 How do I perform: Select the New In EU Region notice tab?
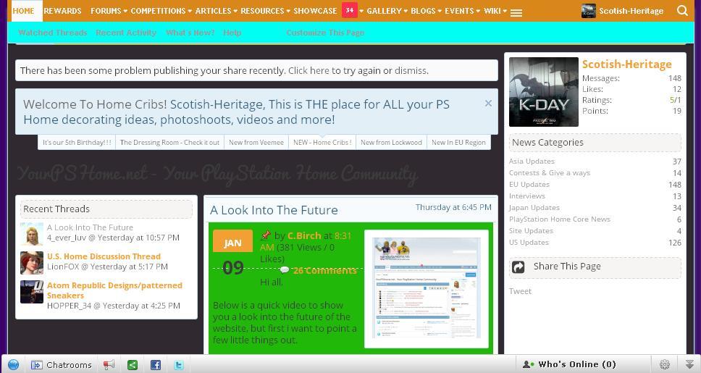(x=458, y=142)
